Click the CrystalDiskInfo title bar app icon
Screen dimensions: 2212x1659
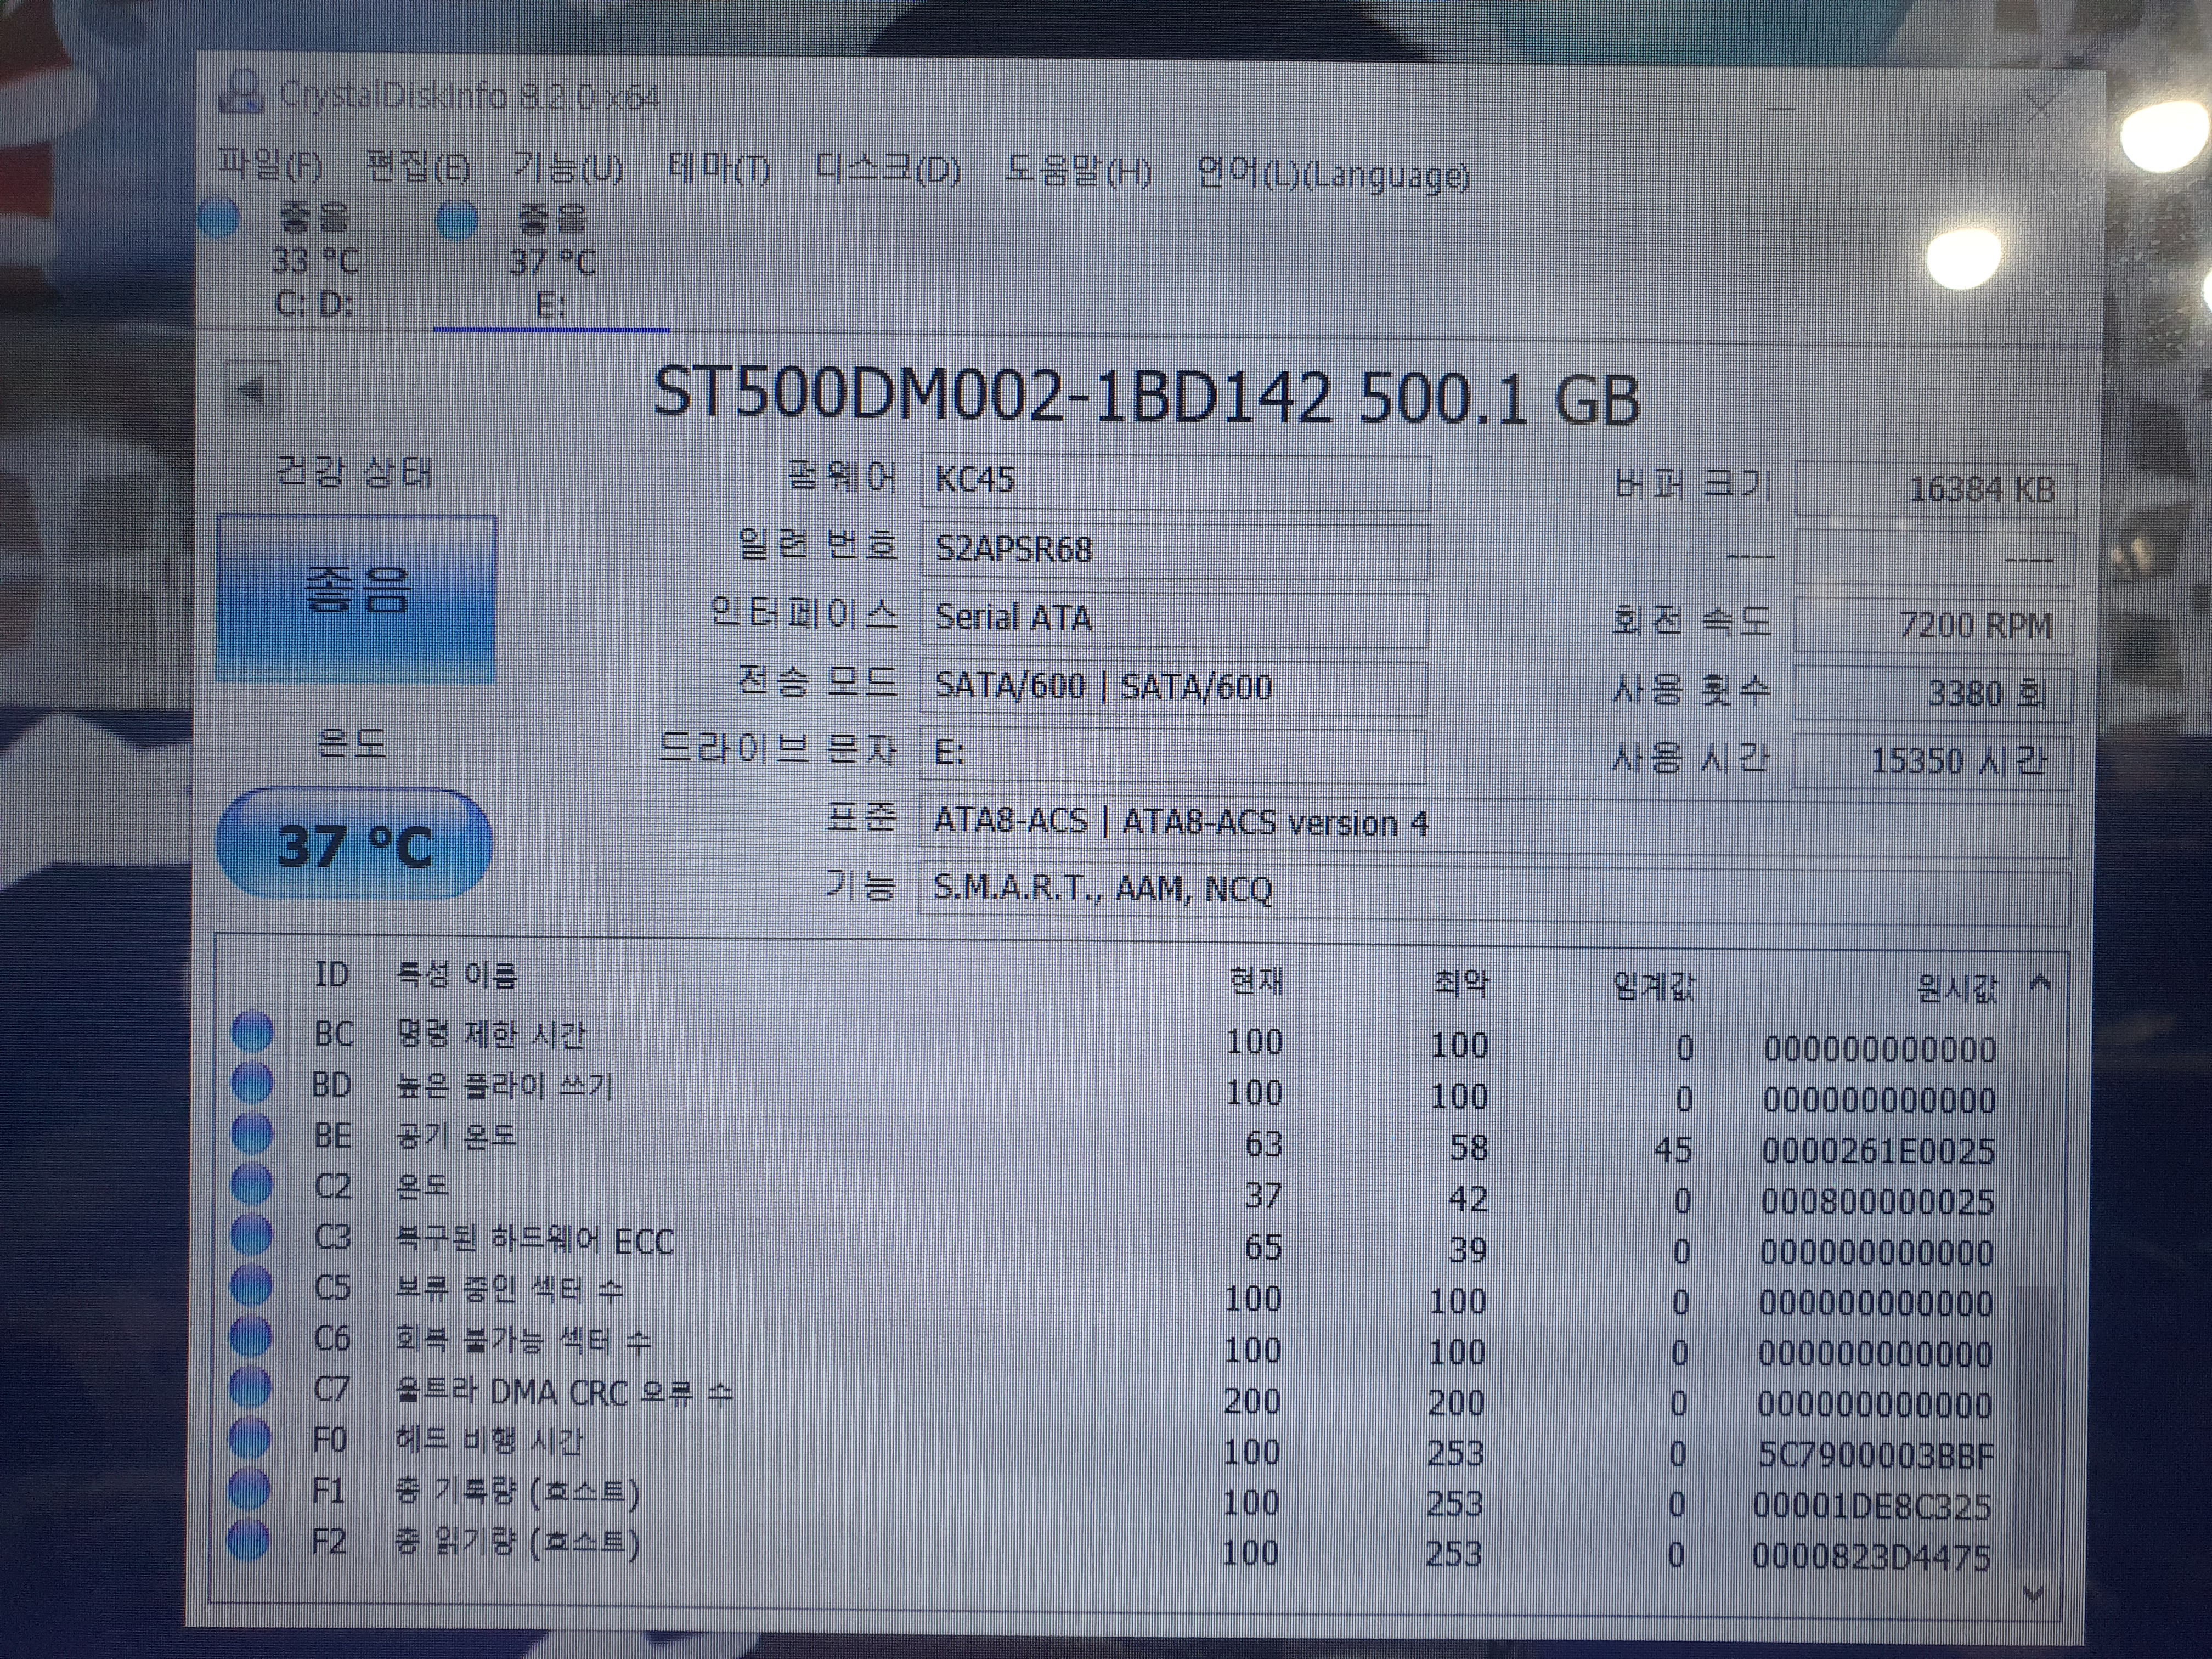click(x=240, y=93)
